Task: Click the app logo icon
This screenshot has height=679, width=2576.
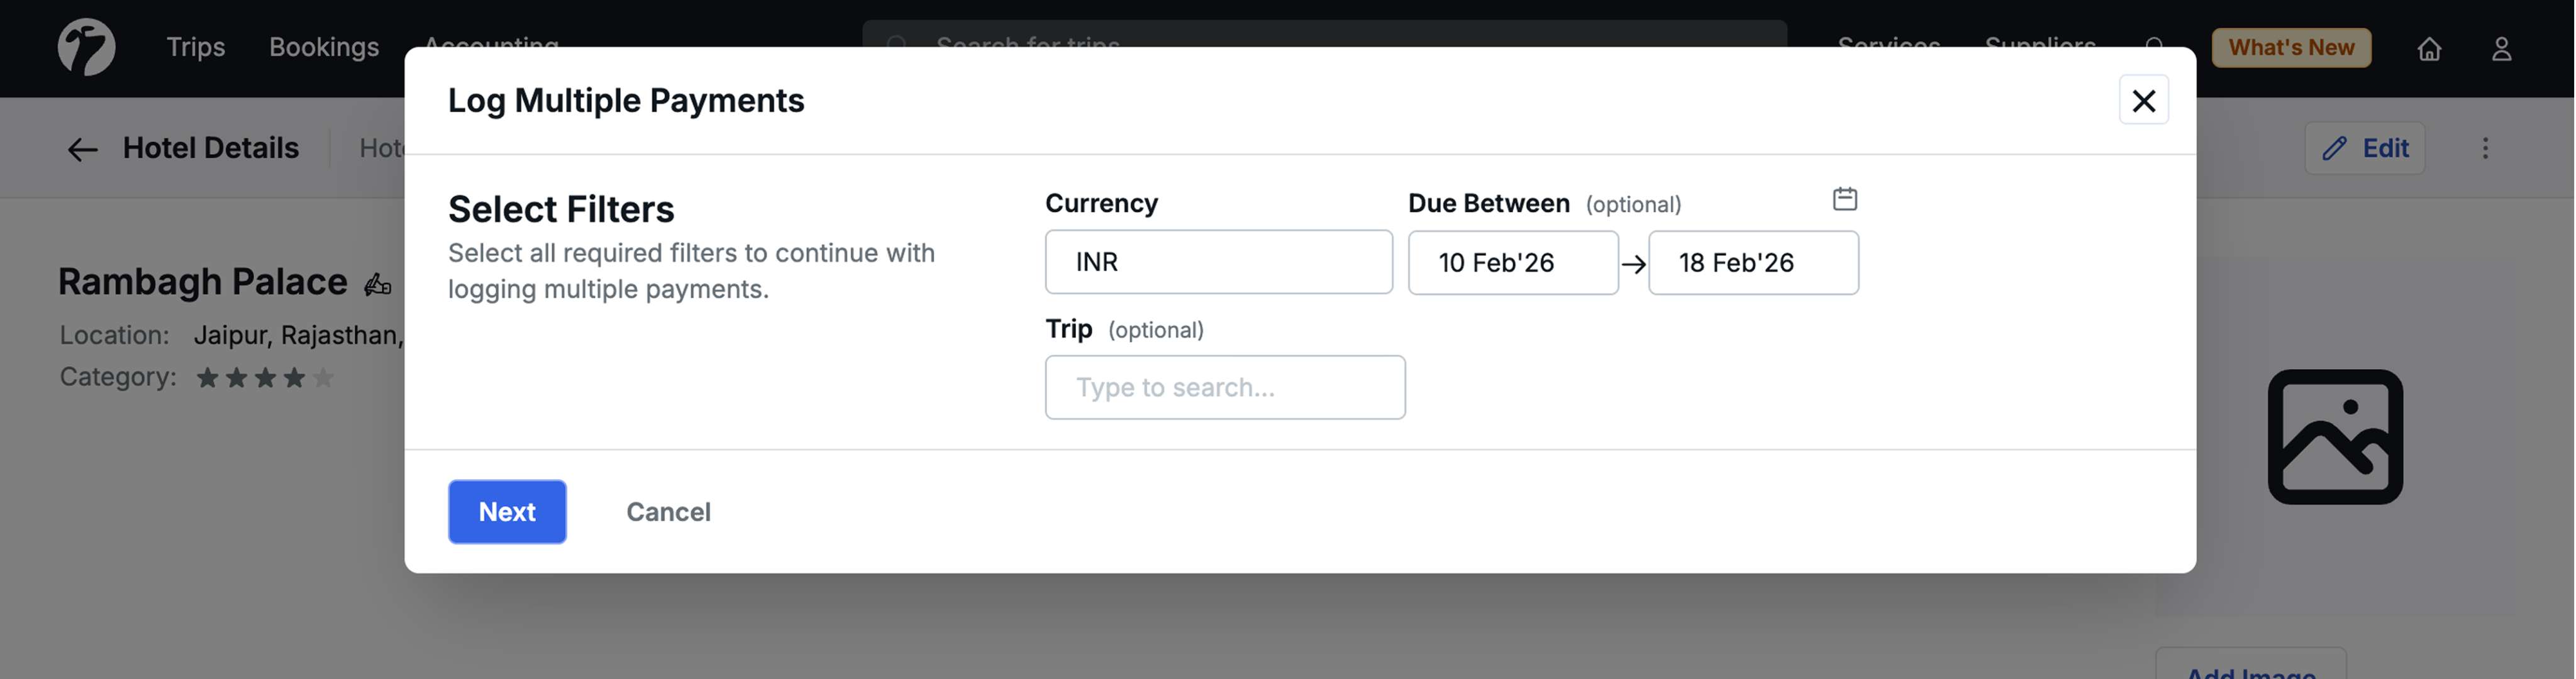Action: (x=86, y=47)
